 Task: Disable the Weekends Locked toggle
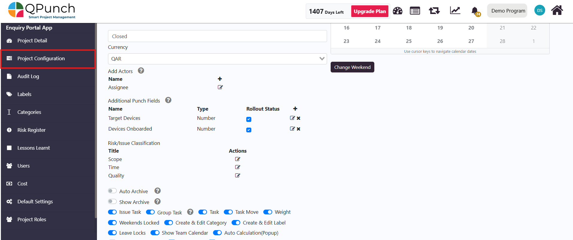point(113,223)
